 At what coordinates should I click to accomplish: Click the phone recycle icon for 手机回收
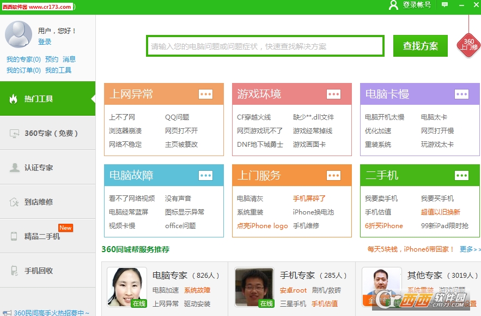[14, 271]
